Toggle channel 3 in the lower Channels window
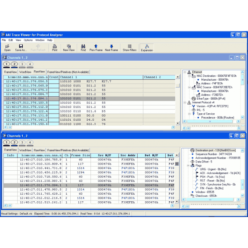 [x=22, y=142]
